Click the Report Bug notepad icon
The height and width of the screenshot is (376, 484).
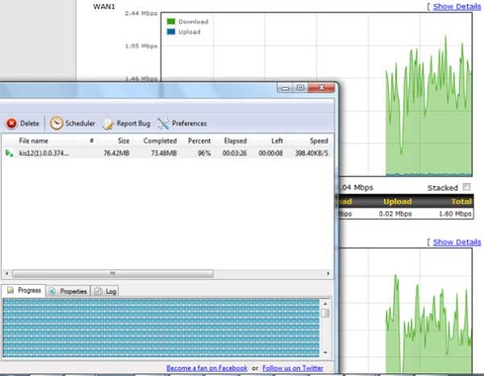108,123
